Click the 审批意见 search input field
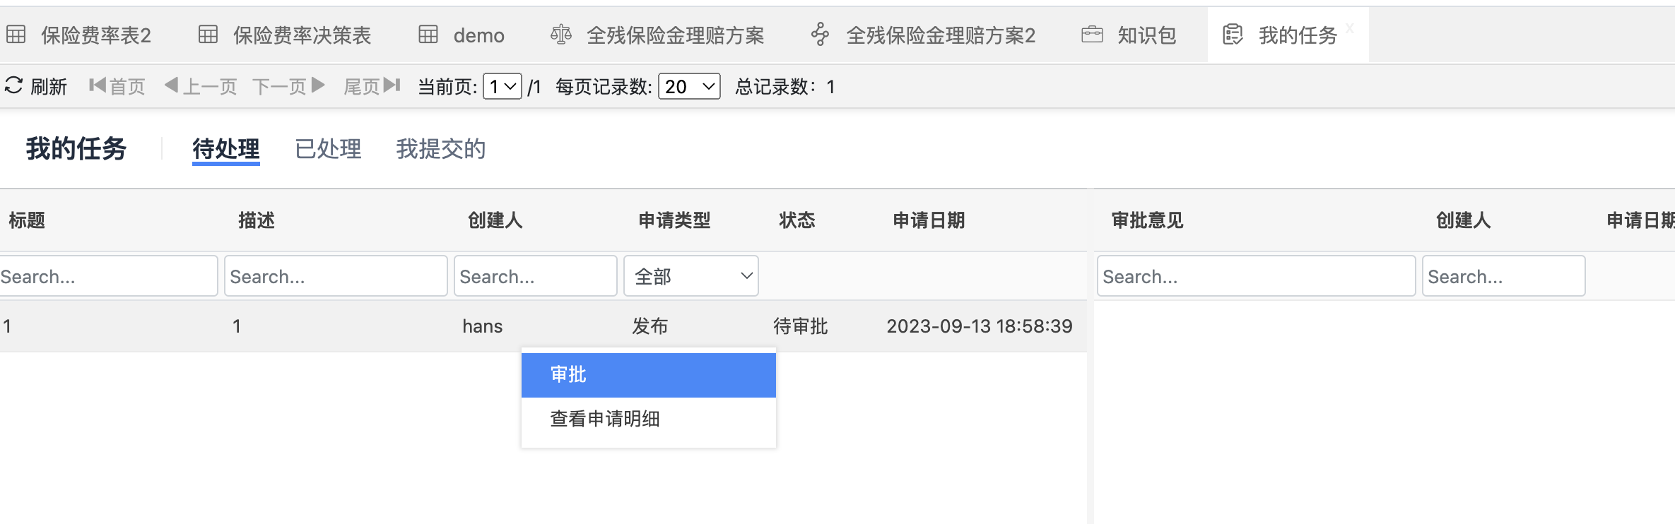The width and height of the screenshot is (1675, 524). coord(1255,276)
